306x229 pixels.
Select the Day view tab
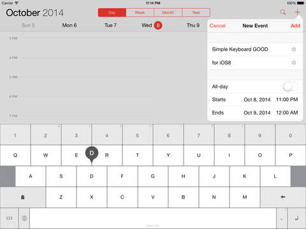(112, 13)
